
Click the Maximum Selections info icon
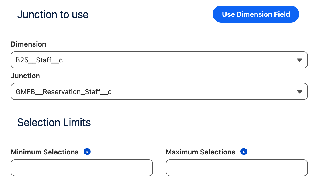click(x=244, y=152)
